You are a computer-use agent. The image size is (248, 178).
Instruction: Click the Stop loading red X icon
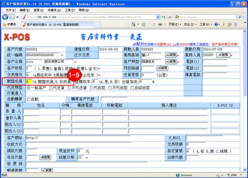tap(171, 17)
